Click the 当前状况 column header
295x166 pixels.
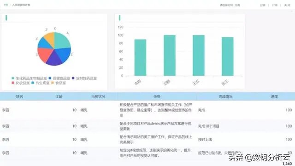[x=98, y=96]
